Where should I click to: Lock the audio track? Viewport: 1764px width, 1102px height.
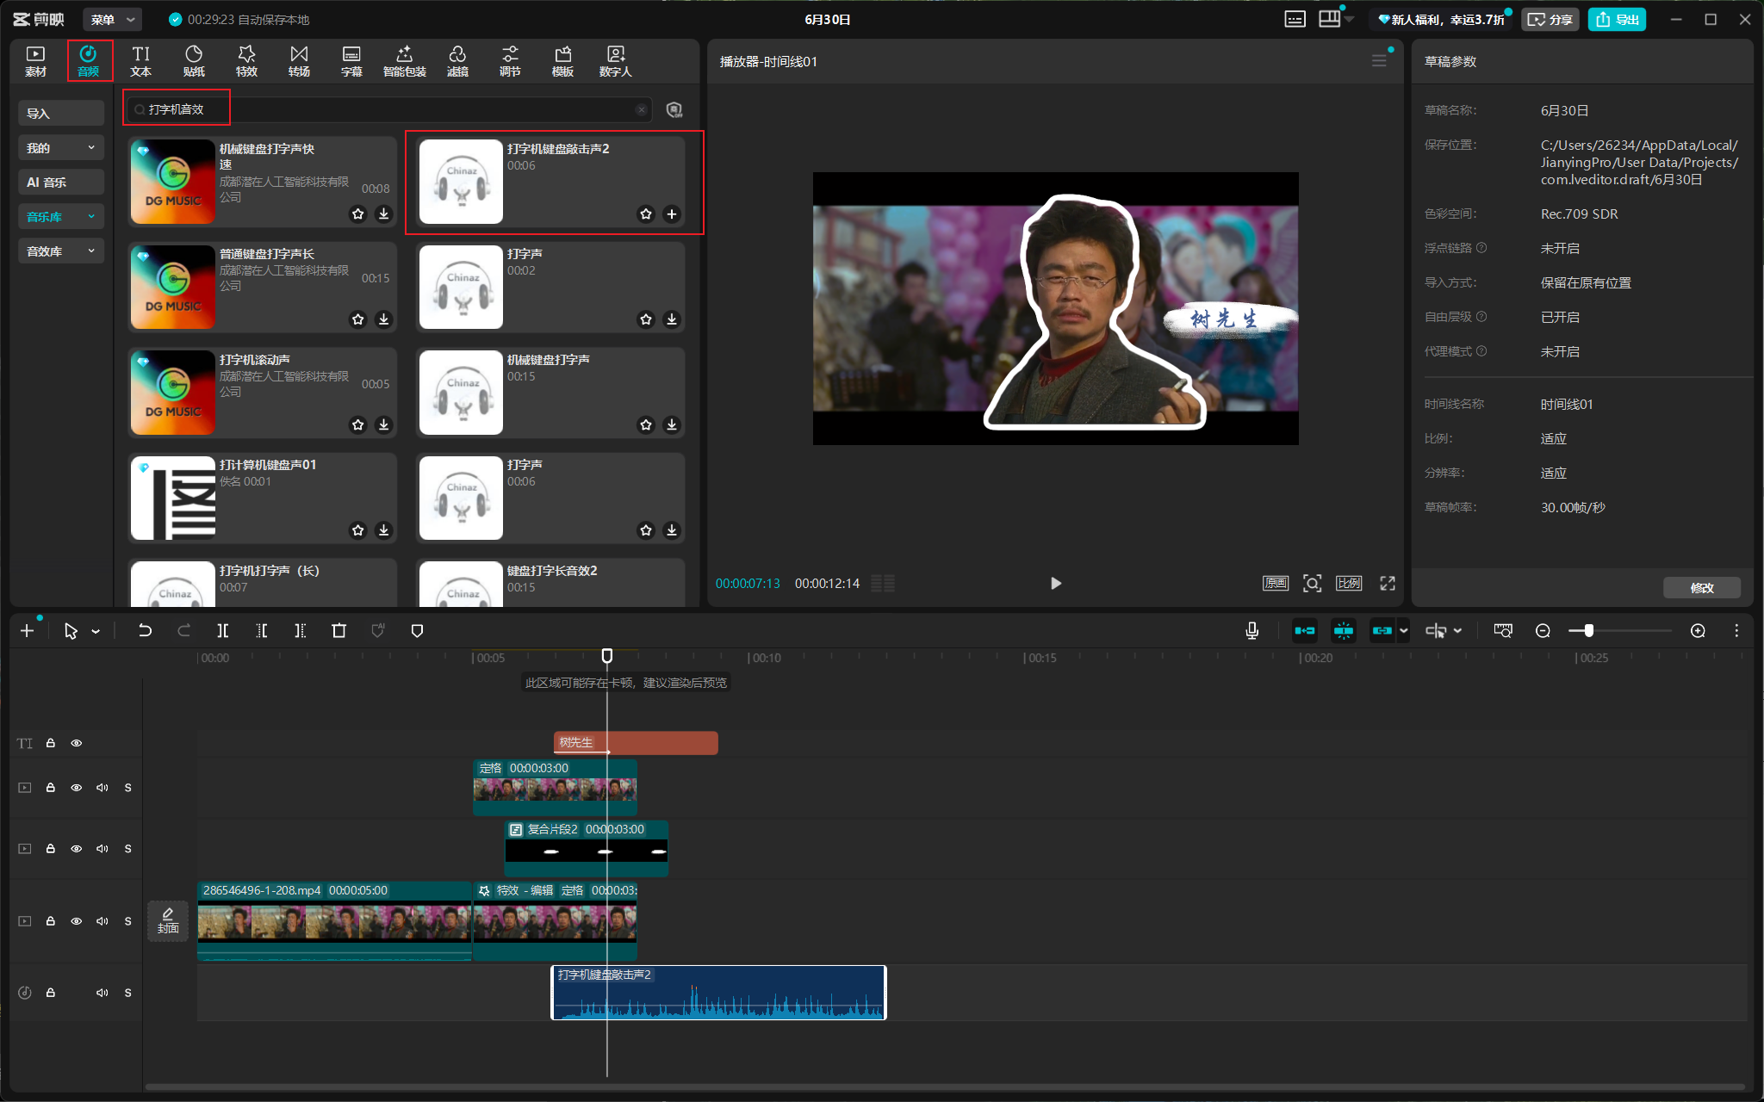point(51,993)
